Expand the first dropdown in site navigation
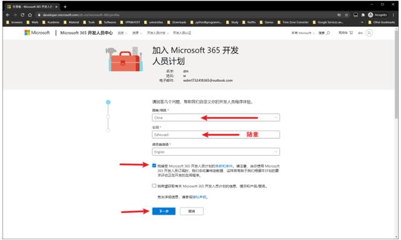 [x=122, y=33]
